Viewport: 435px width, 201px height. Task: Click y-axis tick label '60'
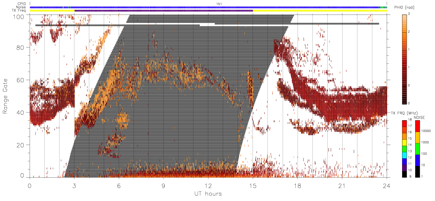click(21, 80)
